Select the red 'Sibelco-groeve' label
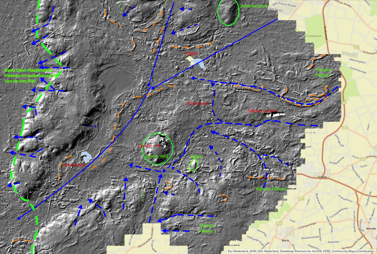377x254 pixels. pos(262,111)
